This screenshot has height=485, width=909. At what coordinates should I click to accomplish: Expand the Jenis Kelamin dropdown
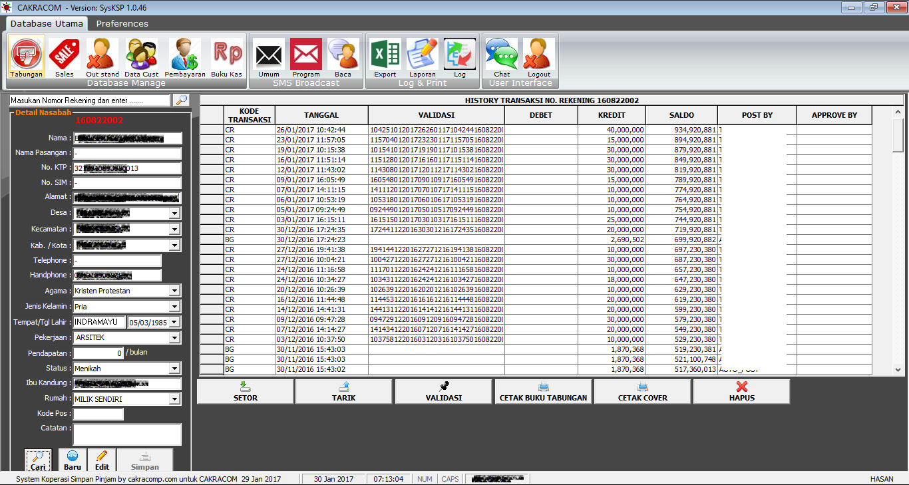(174, 307)
